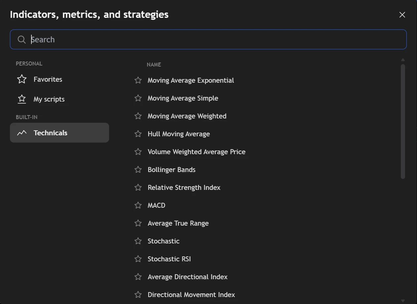Star the Hull Moving Average indicator

(x=138, y=134)
